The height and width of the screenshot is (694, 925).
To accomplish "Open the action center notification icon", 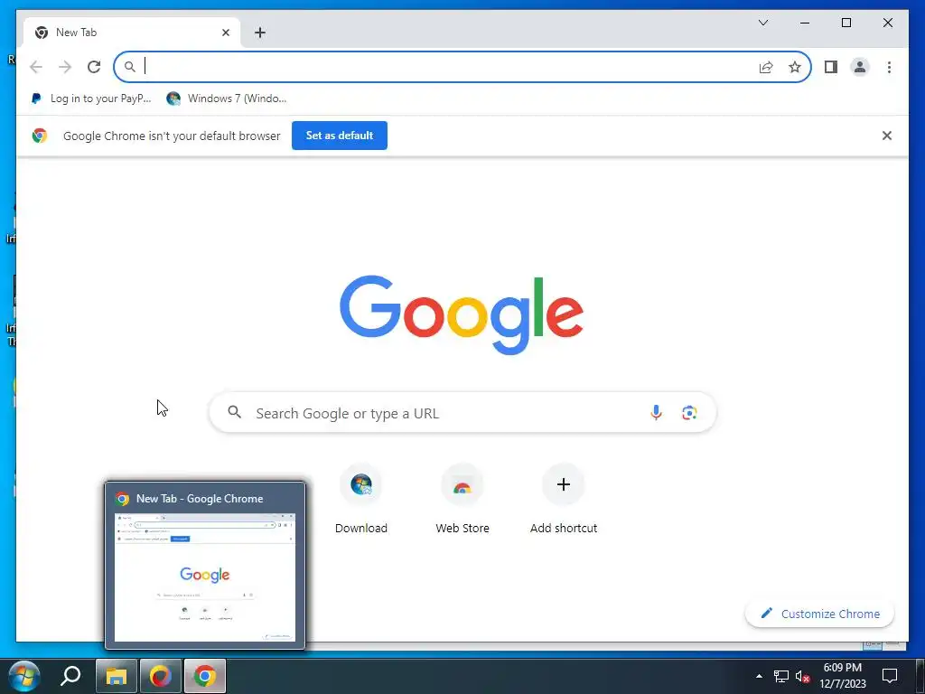I will 889,676.
